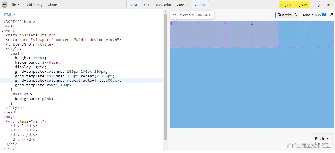Click the '<div class="main">' code line
Image resolution: width=335 pixels, height=153 pixels.
[x=26, y=121]
